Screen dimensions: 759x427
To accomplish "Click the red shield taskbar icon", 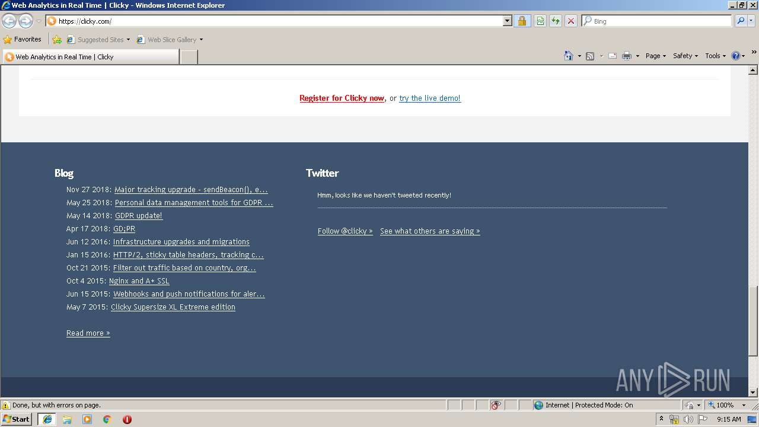I will point(127,419).
